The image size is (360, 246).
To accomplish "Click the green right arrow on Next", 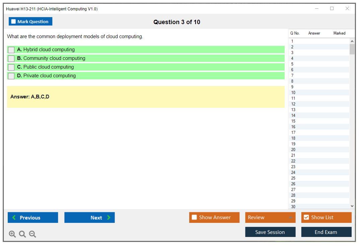I will coord(109,218).
